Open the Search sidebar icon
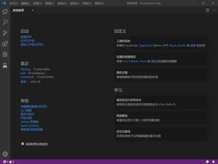The image size is (218, 164). [5, 23]
